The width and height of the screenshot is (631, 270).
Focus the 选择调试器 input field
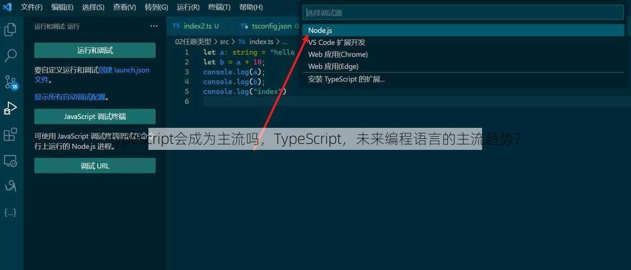coord(463,13)
